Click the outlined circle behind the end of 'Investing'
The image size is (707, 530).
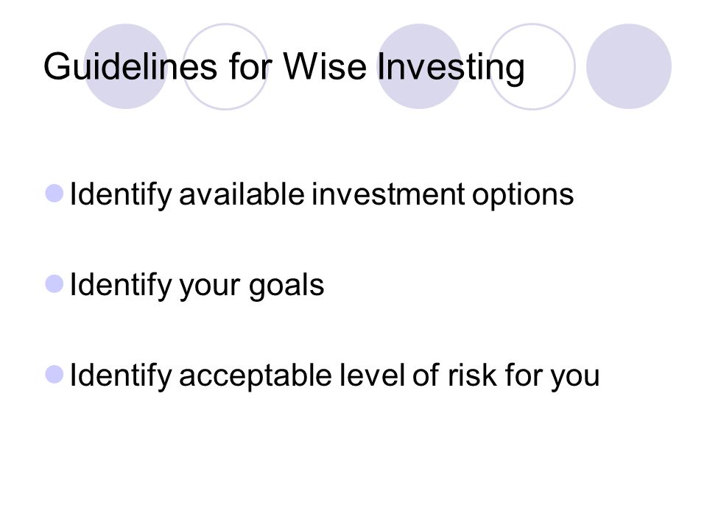[532, 66]
